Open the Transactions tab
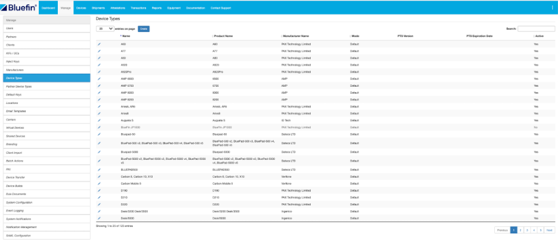This screenshot has width=558, height=240. pos(138,8)
